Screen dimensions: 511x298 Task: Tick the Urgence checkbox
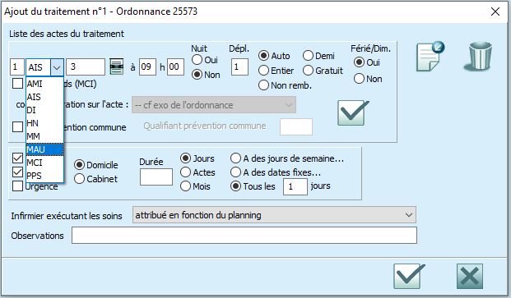point(17,186)
